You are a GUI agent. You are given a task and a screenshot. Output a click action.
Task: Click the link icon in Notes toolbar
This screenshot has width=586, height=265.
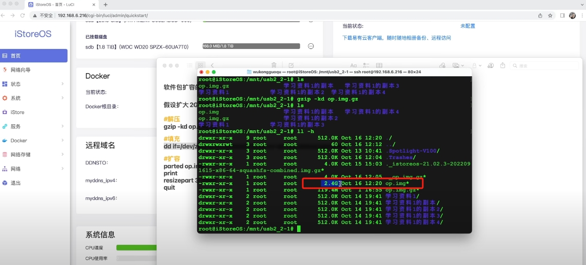pos(442,65)
